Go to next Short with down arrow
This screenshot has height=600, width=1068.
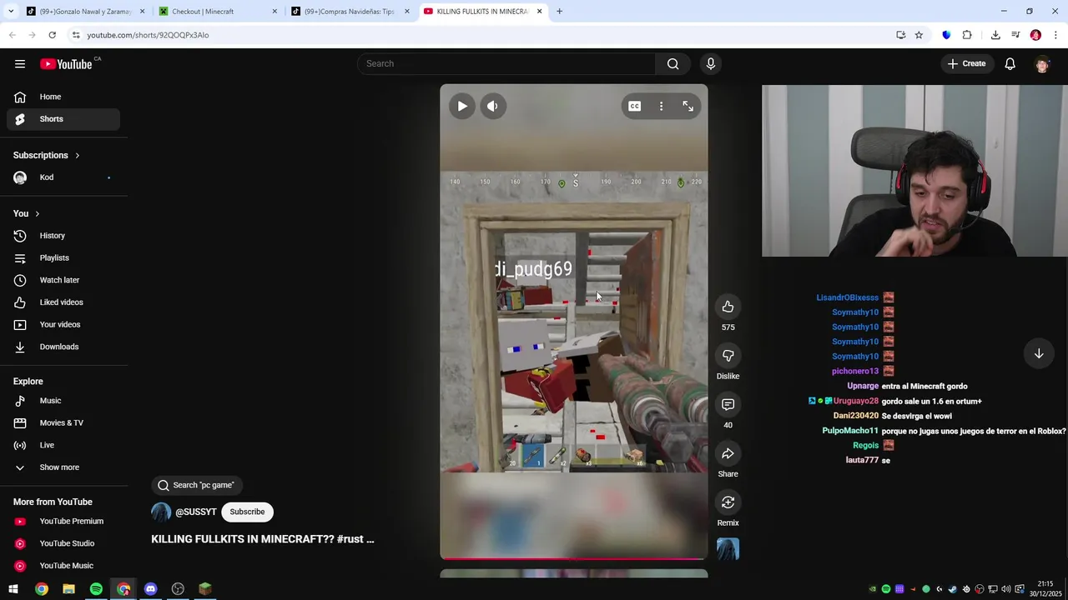(1039, 353)
